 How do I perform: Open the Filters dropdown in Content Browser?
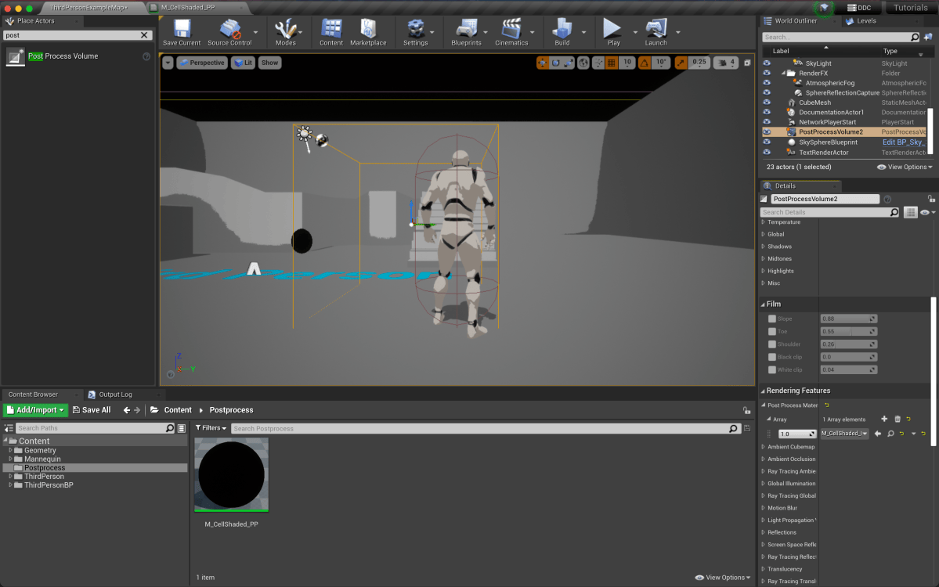(x=211, y=428)
